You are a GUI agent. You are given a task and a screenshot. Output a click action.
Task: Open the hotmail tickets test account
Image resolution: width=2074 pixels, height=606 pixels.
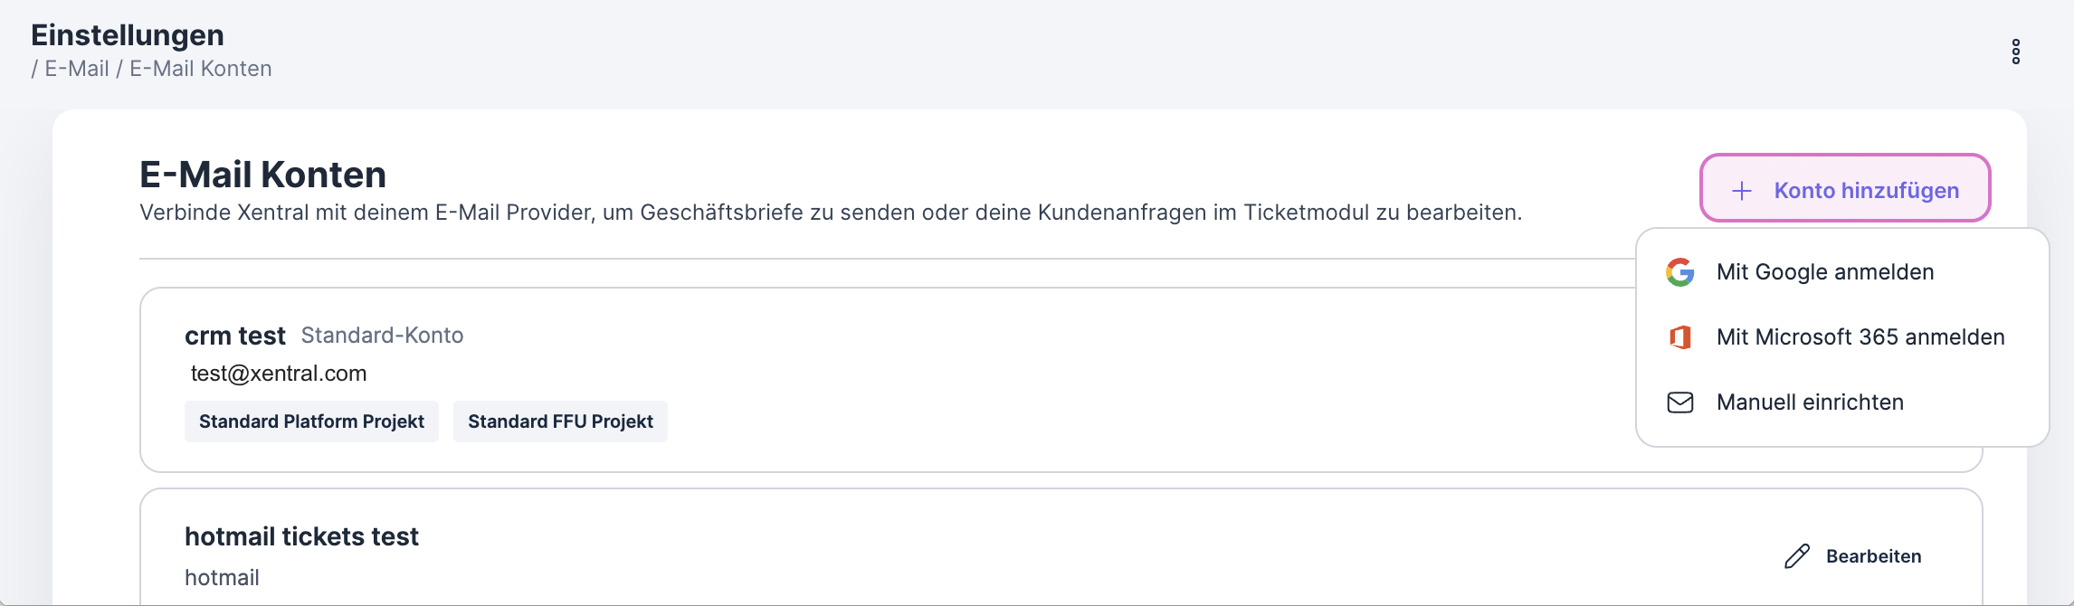click(x=301, y=536)
